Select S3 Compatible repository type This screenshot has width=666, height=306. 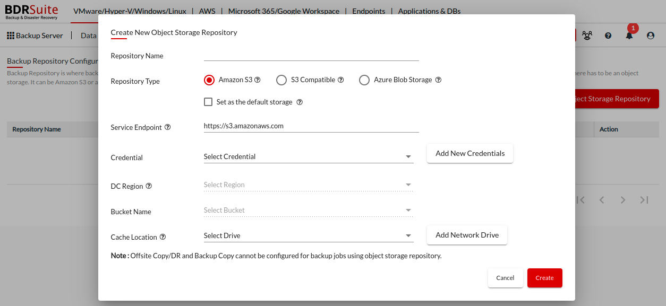click(281, 80)
